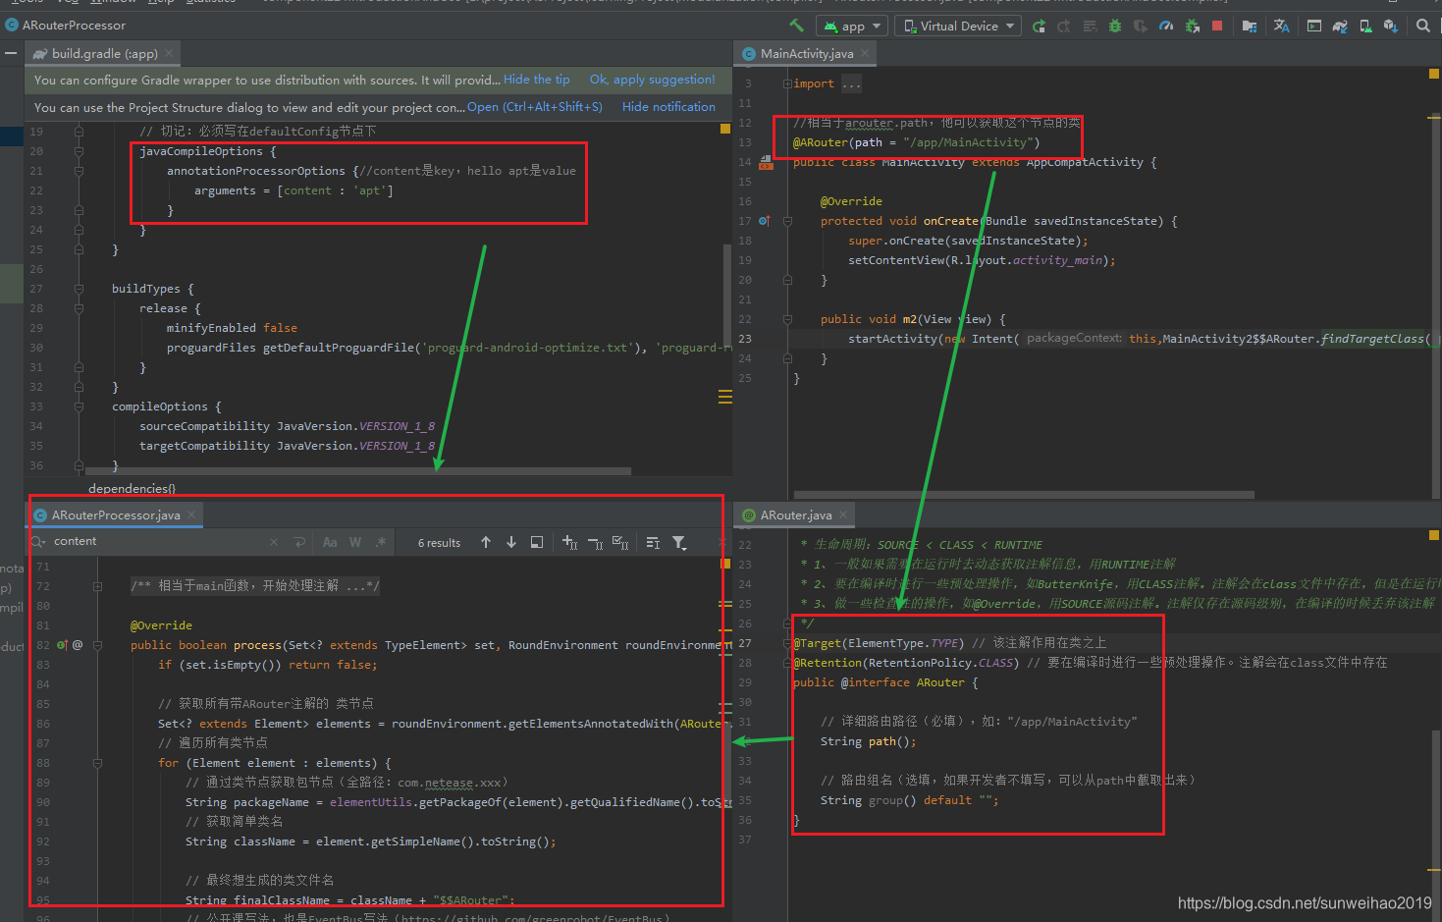Collapse release block in build.gradle
This screenshot has width=1442, height=922.
pos(79,308)
